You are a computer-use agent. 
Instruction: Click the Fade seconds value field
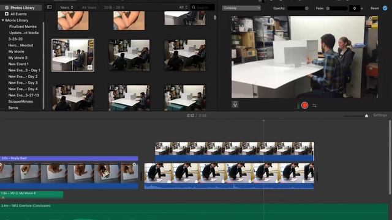(x=354, y=8)
